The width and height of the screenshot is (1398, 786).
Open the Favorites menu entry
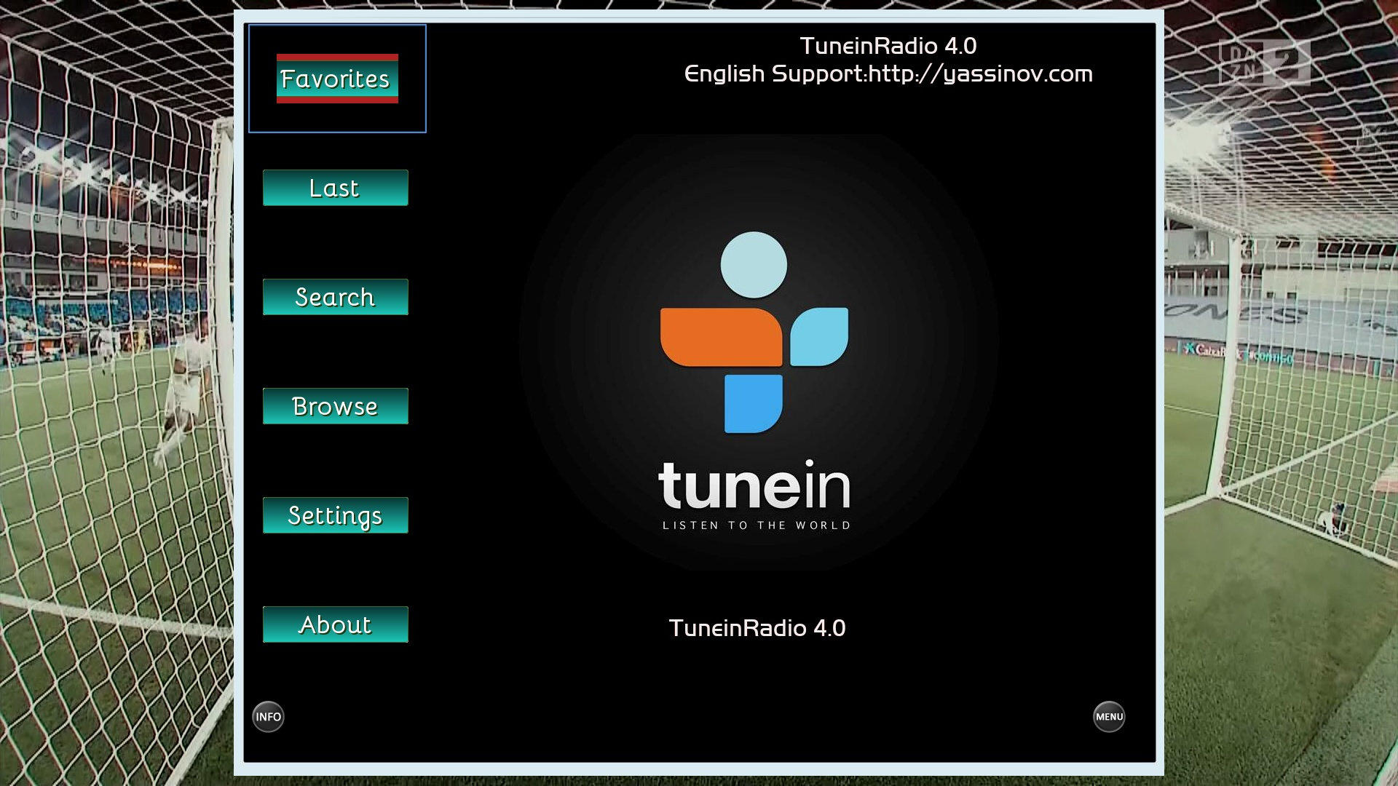point(337,79)
